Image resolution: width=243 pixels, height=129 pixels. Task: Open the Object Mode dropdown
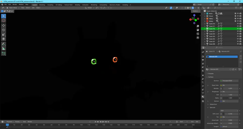[13, 8]
